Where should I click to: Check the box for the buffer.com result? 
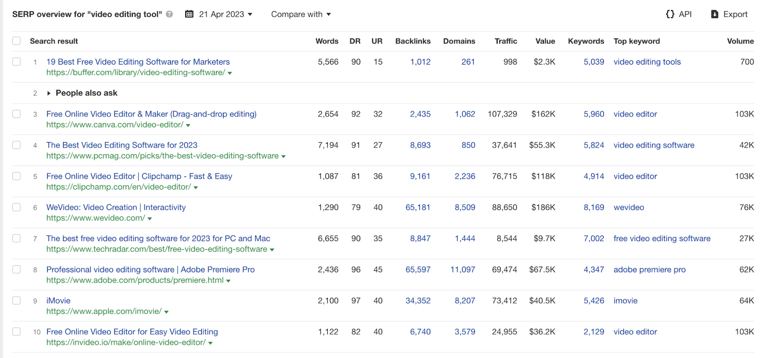tap(16, 62)
